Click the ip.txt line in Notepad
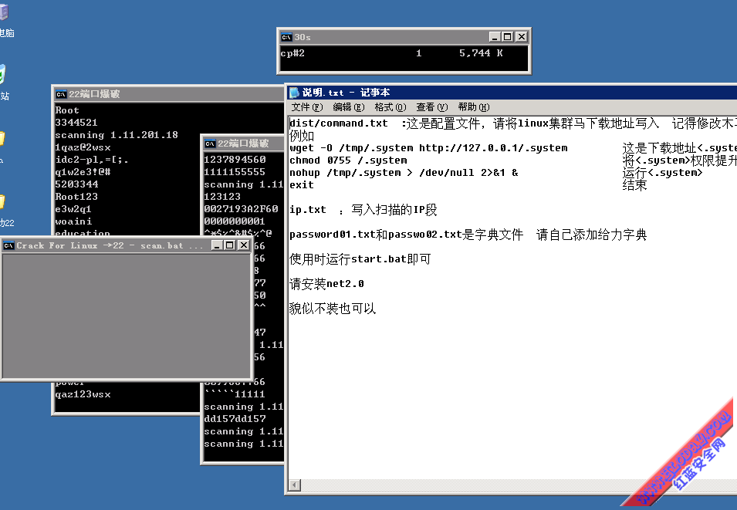 (x=363, y=210)
